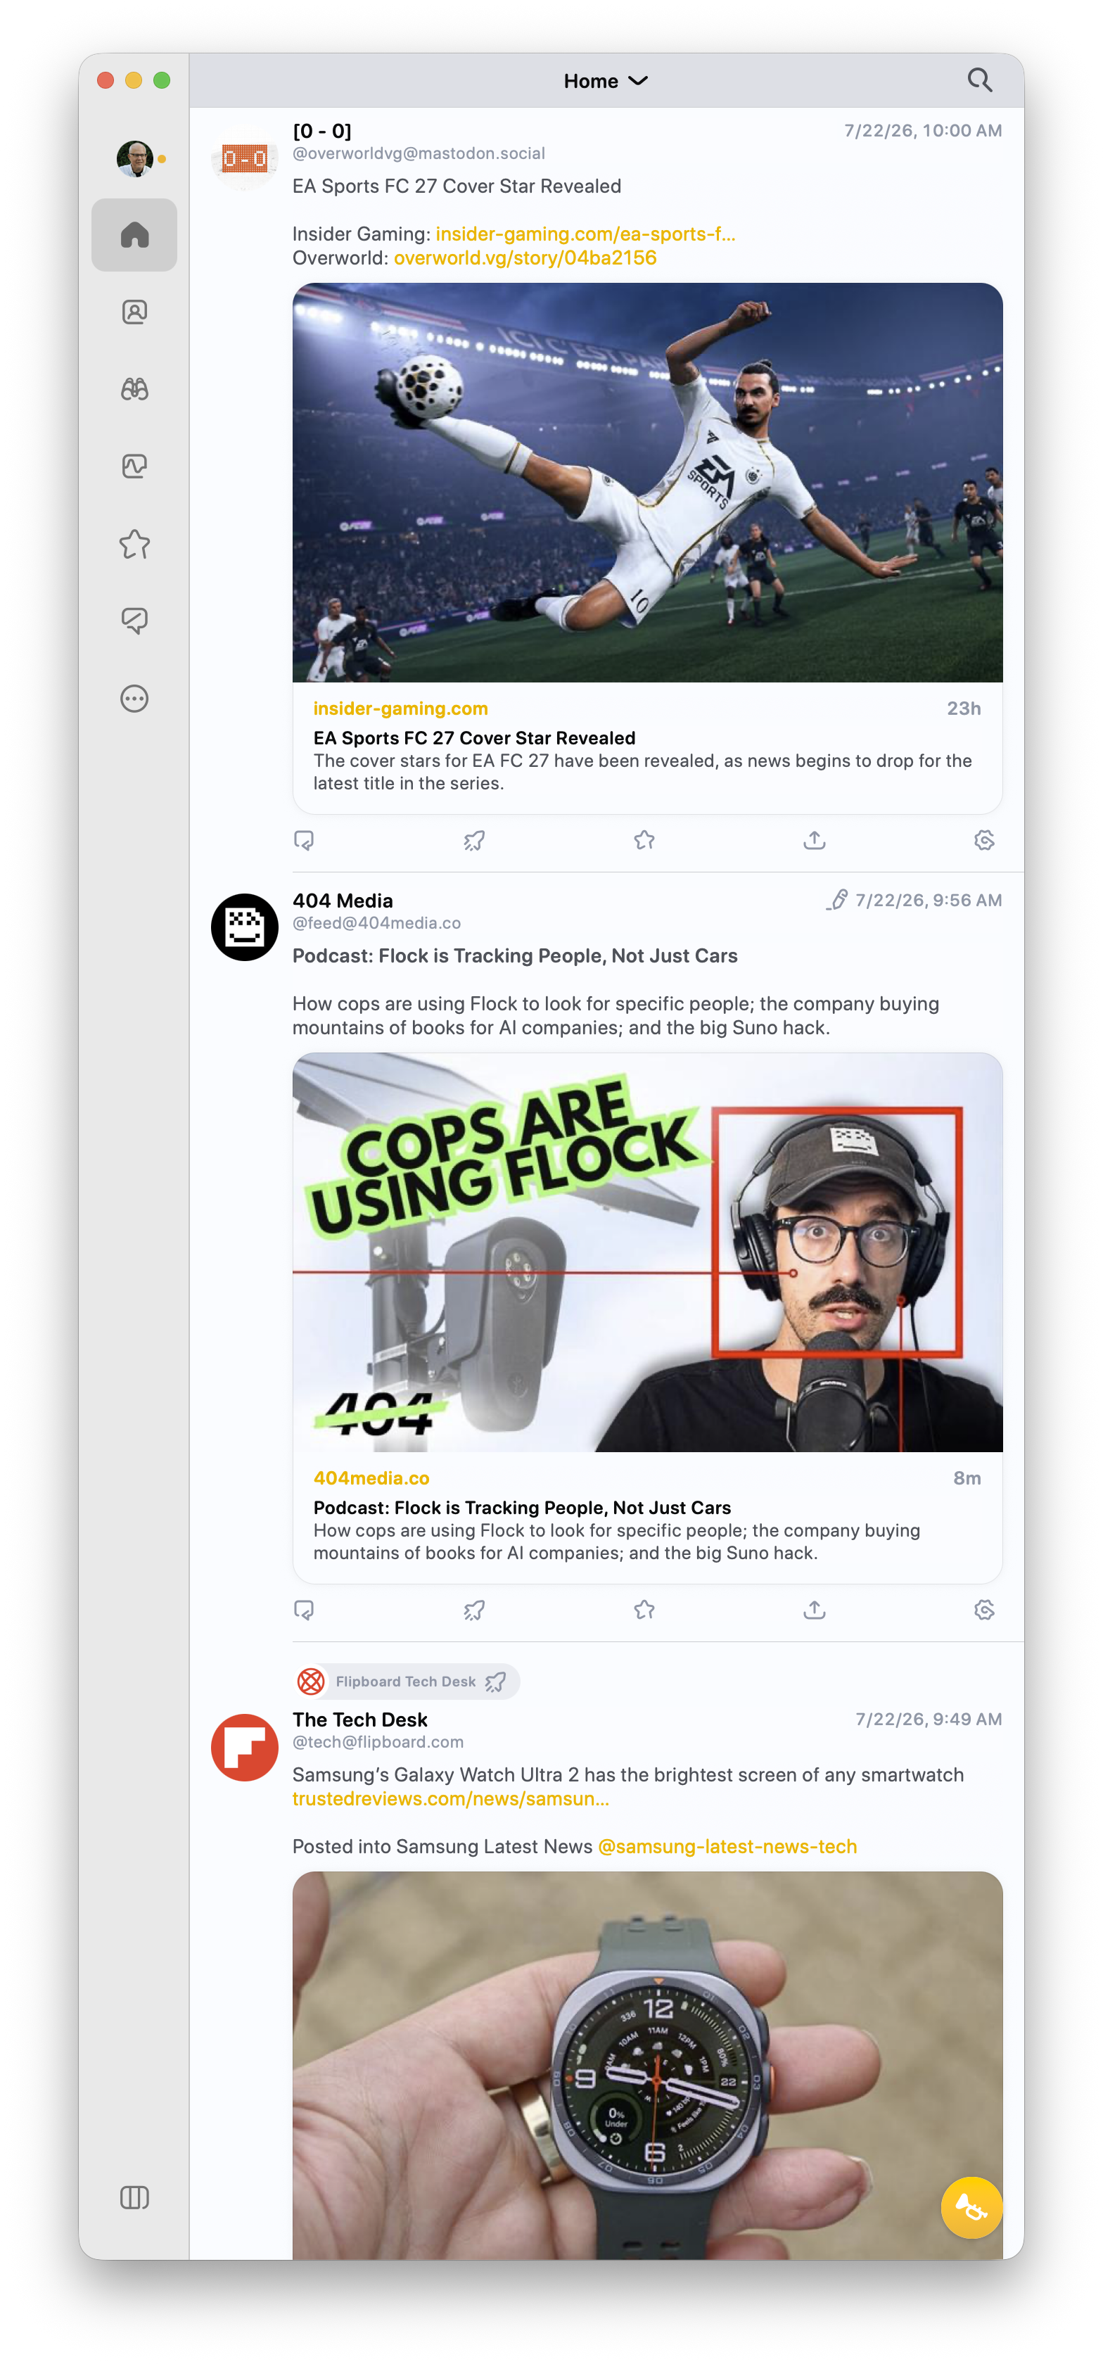Open the Activity sidebar icon

[x=134, y=466]
